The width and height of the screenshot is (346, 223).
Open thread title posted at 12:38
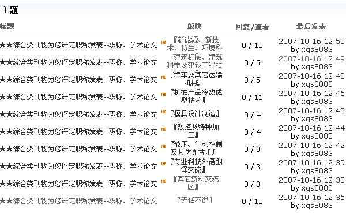point(78,184)
